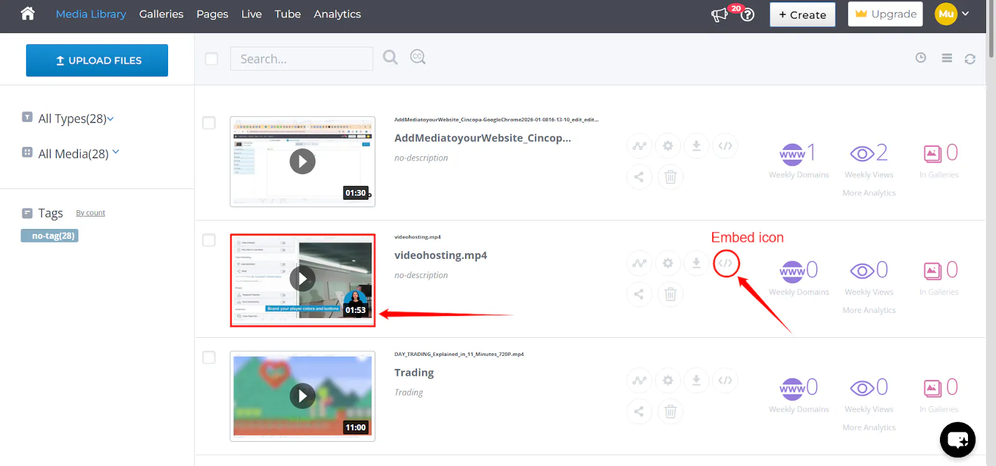The image size is (996, 466).
Task: Open analytics icon for AddMediatoyourWebsite video
Action: point(639,146)
